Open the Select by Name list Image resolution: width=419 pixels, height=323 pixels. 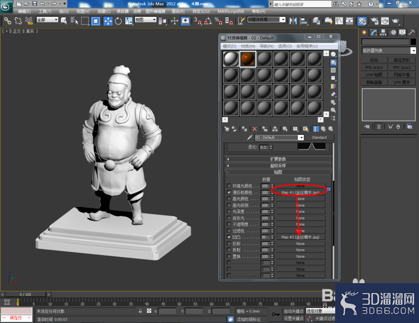(74, 21)
